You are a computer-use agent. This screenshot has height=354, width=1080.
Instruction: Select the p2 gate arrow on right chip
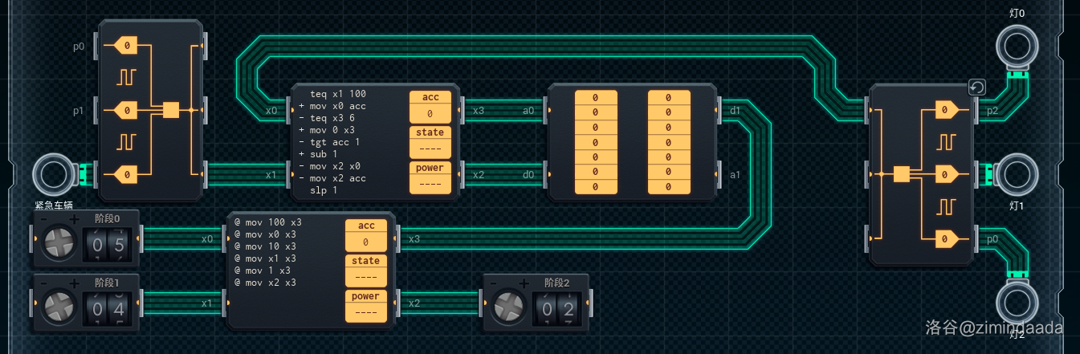[x=948, y=110]
